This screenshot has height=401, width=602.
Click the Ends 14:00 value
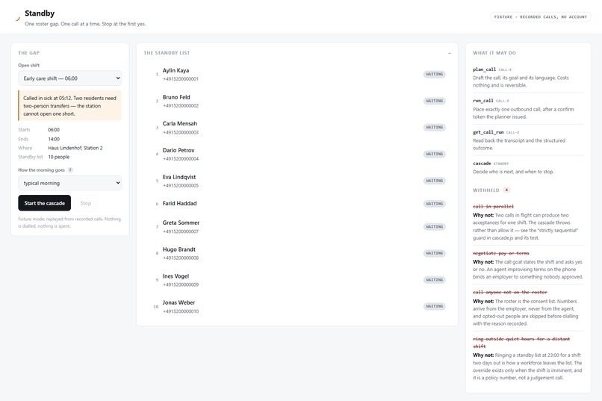click(x=53, y=139)
